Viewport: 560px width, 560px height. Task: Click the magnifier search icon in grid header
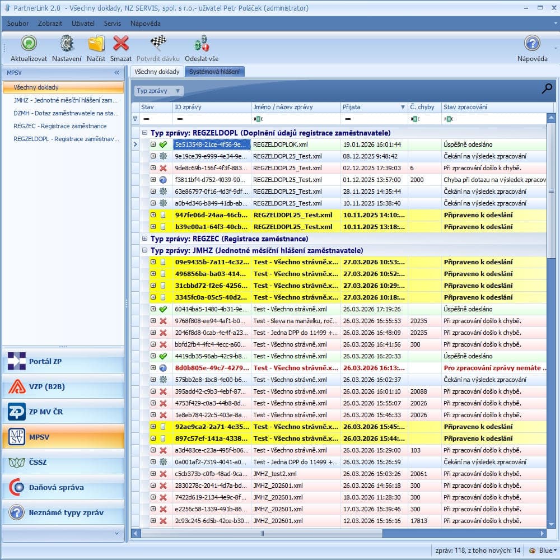(x=547, y=88)
